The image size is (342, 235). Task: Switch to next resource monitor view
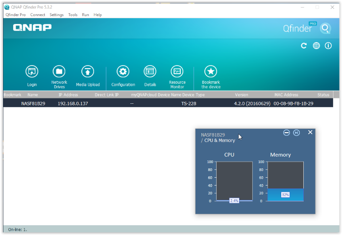[x=296, y=133]
